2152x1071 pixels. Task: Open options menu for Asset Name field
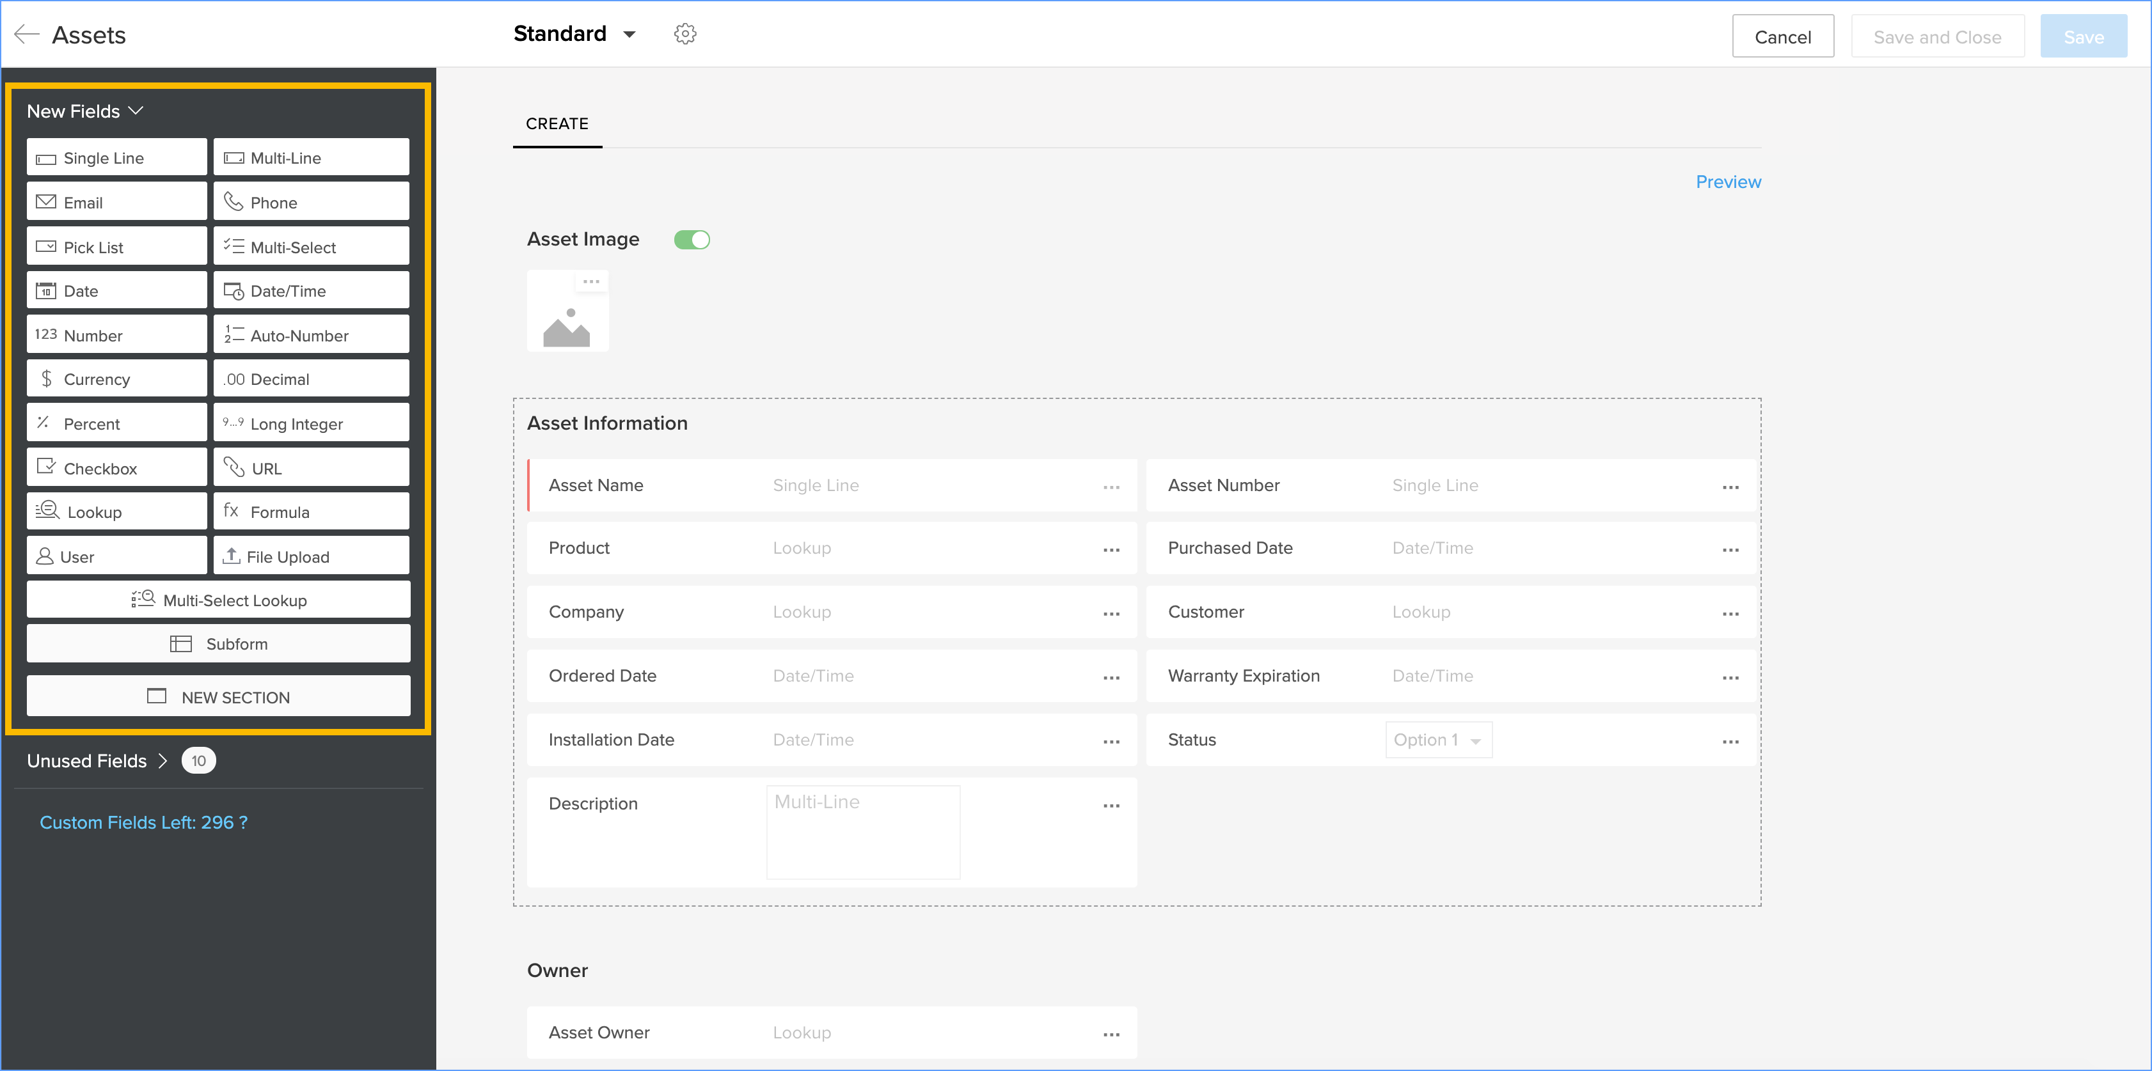1111,487
